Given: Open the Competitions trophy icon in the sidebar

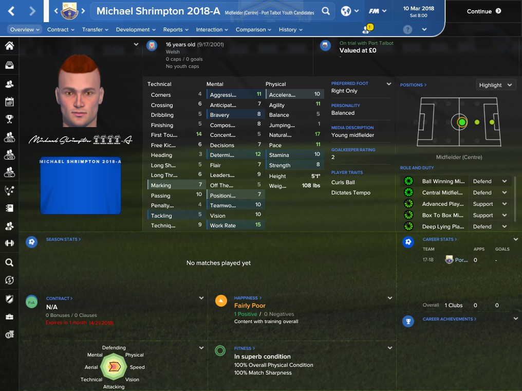Looking at the screenshot, I should [x=9, y=119].
